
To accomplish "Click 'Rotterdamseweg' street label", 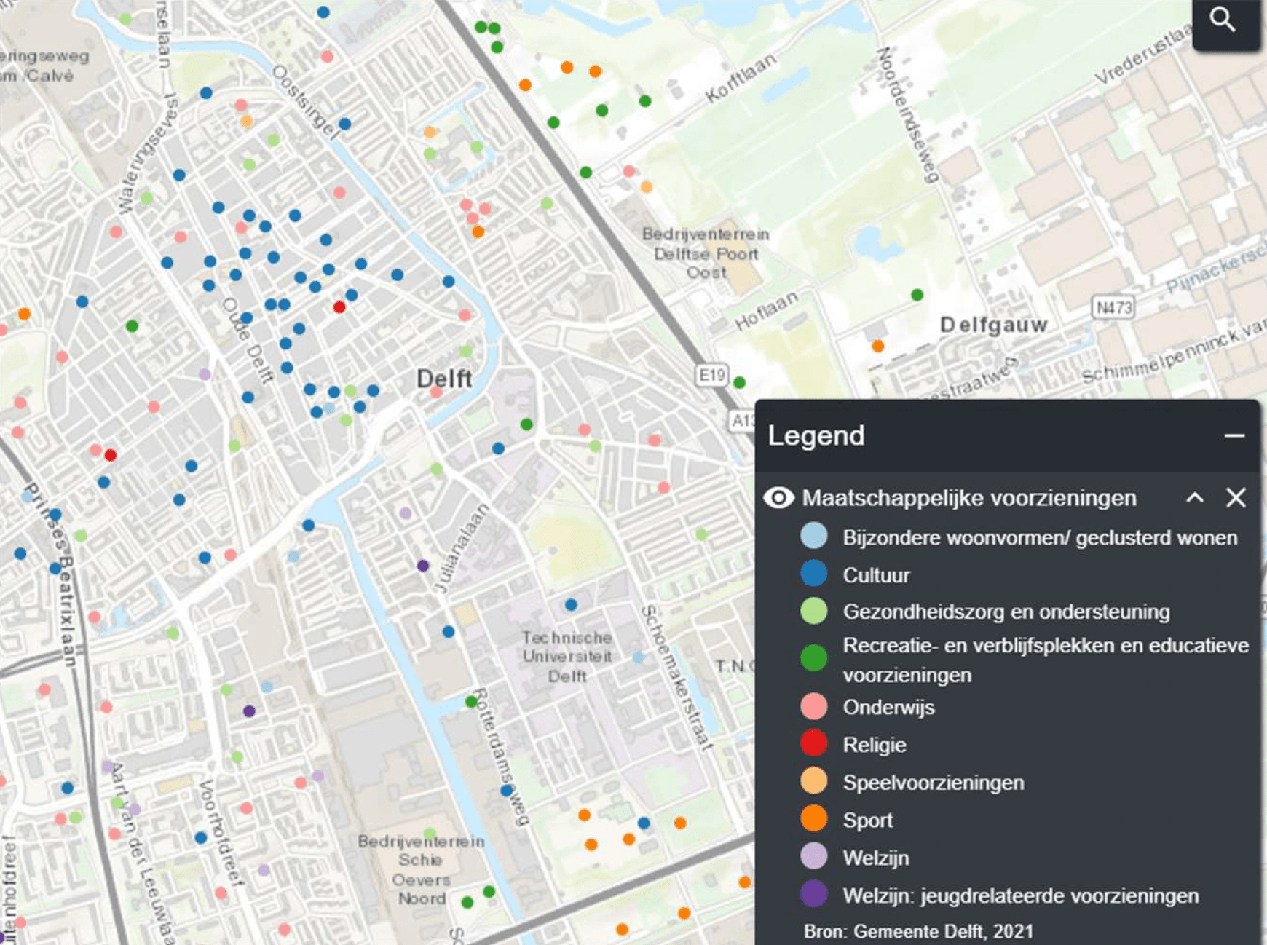I will [501, 757].
